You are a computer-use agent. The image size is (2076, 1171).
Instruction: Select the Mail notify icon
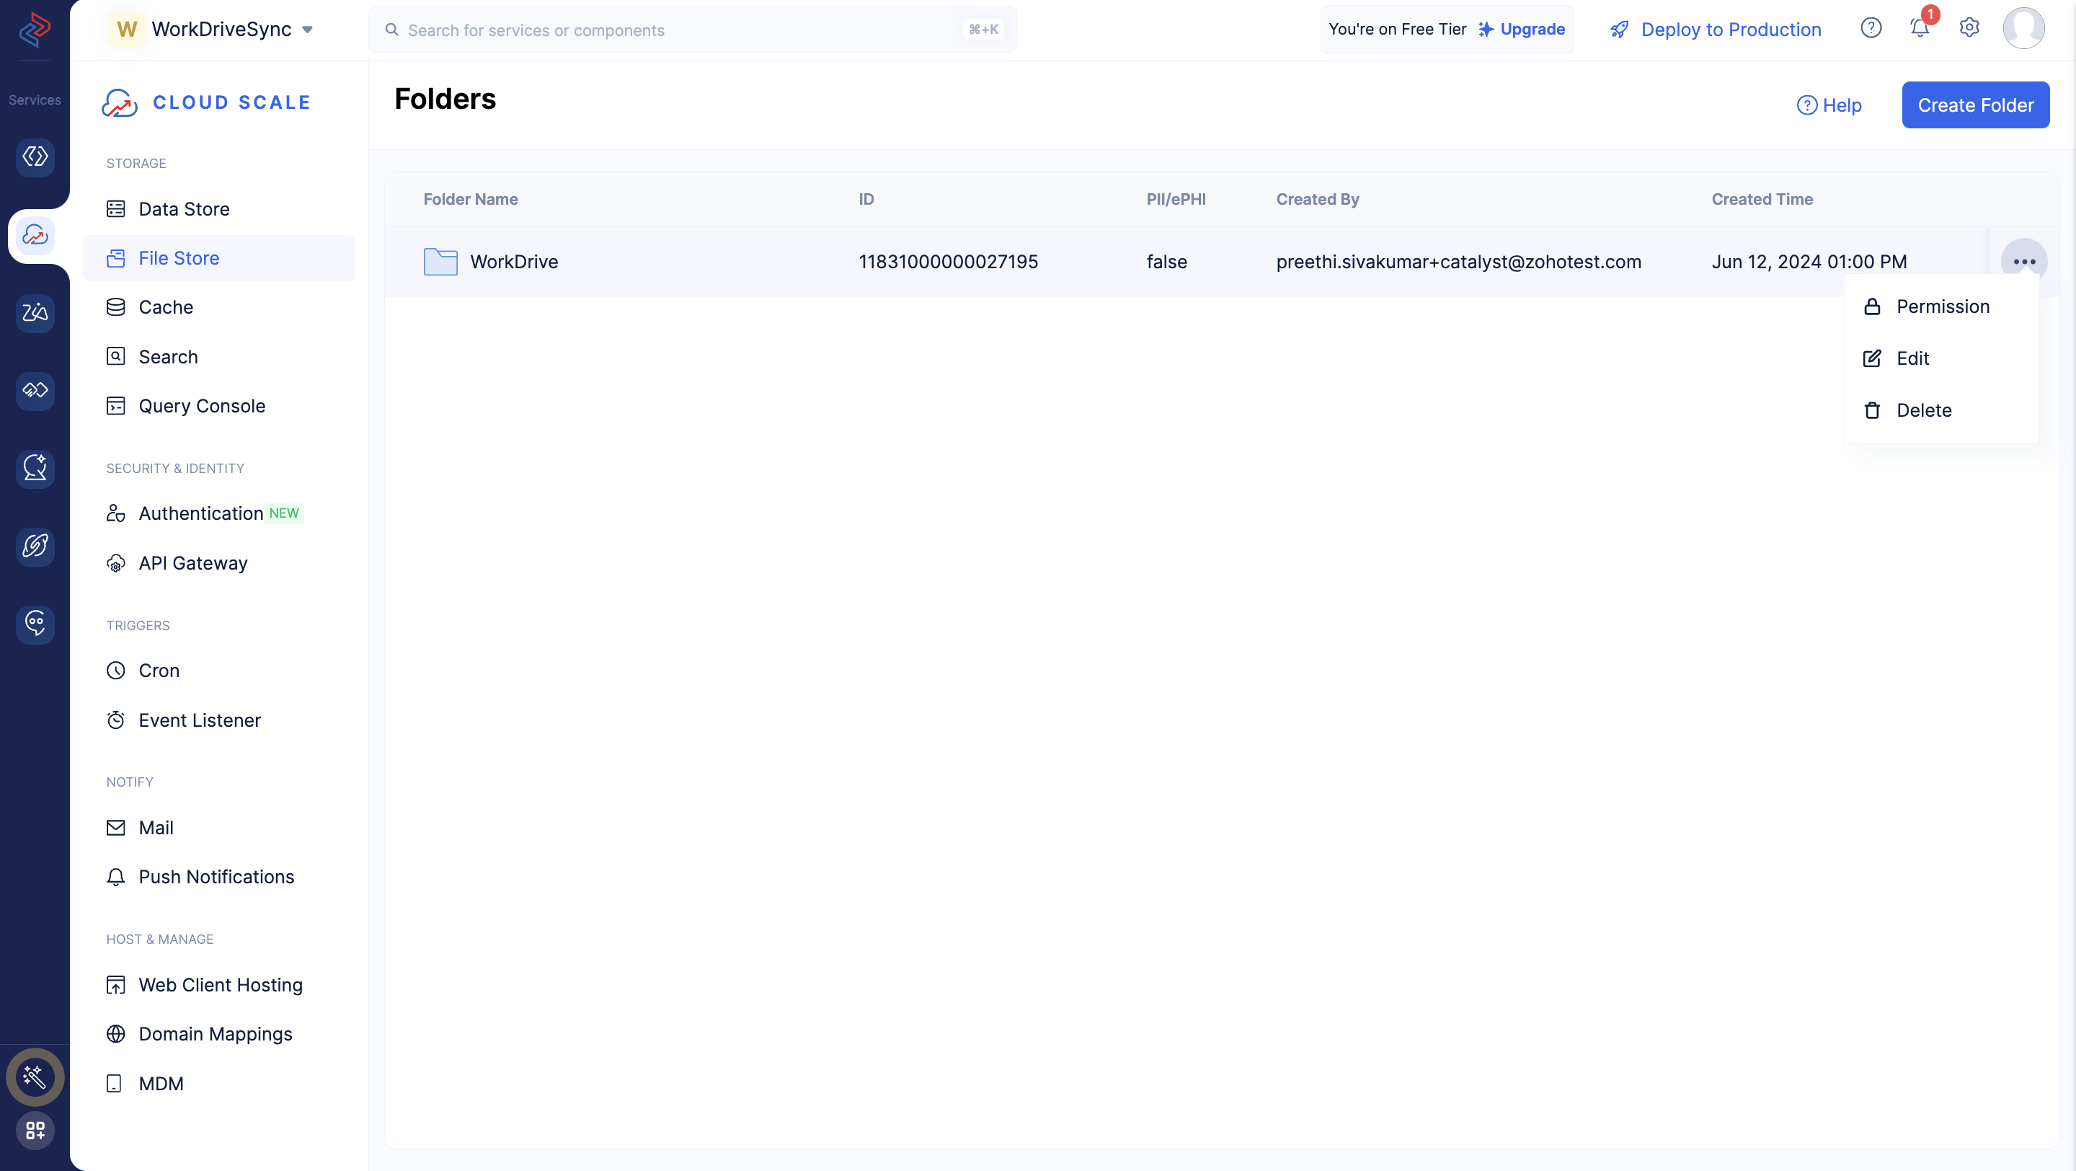coord(115,826)
